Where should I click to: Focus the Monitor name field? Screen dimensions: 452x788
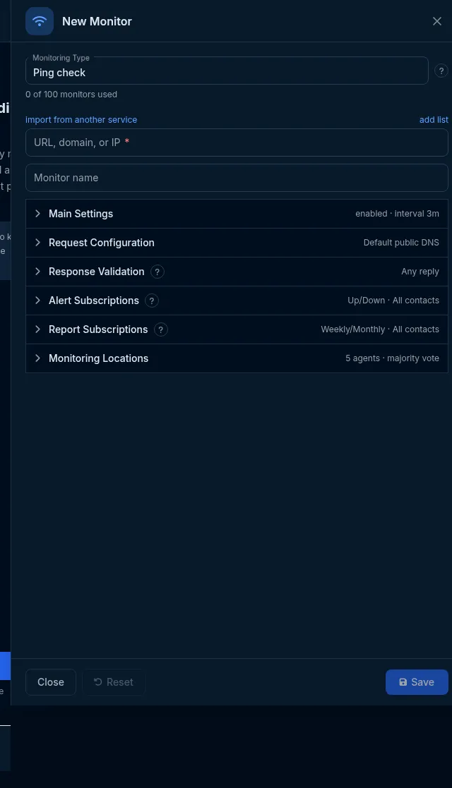tap(237, 178)
